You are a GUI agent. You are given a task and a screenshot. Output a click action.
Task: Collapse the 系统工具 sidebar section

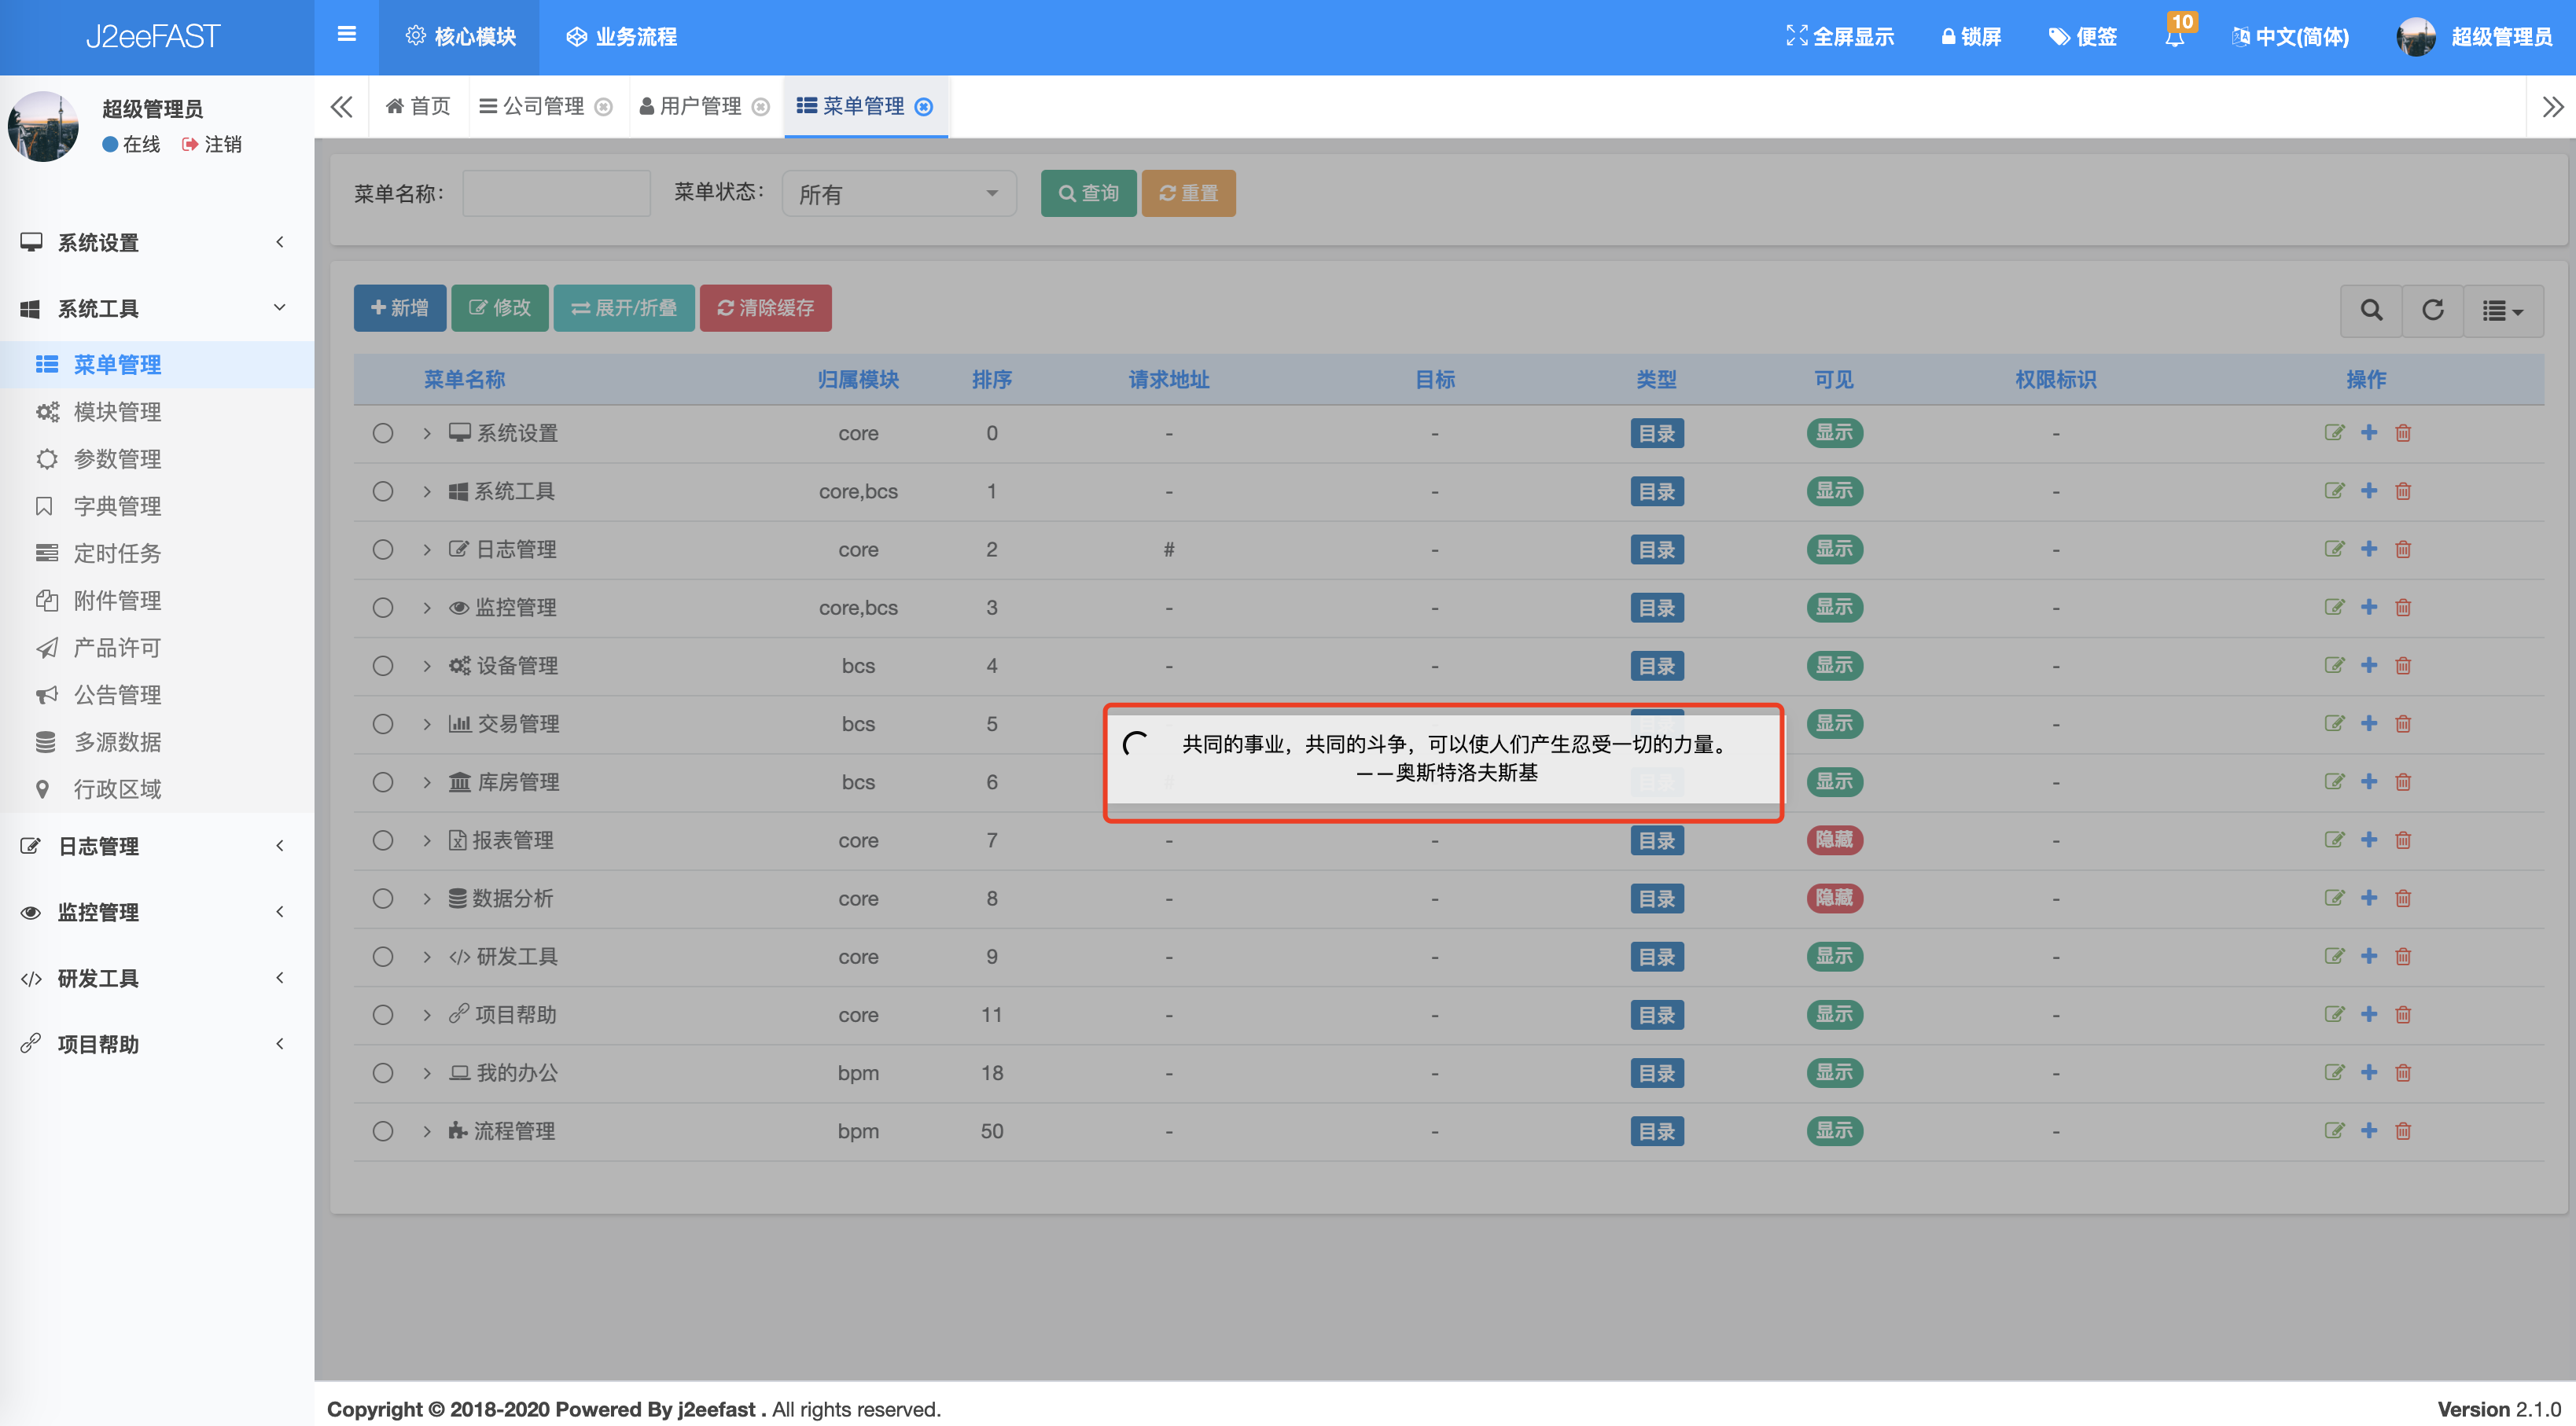(156, 308)
